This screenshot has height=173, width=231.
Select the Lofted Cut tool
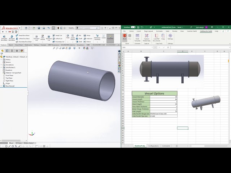pyautogui.click(x=57, y=39)
